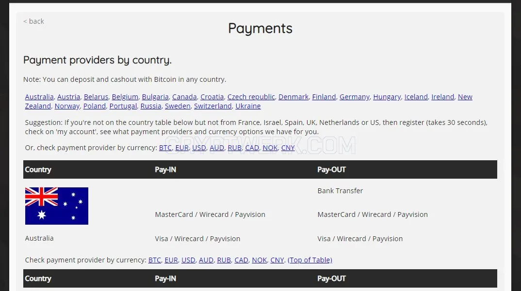Select the Sweden country link
Image resolution: width=521 pixels, height=291 pixels.
(178, 106)
